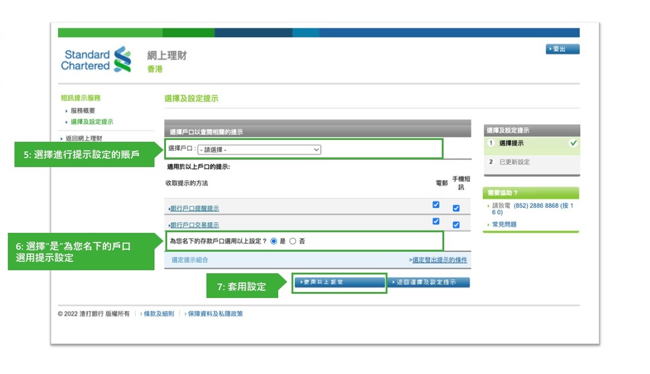Expand 銀行戶口提醒提示 alert section
The width and height of the screenshot is (650, 374).
[194, 209]
